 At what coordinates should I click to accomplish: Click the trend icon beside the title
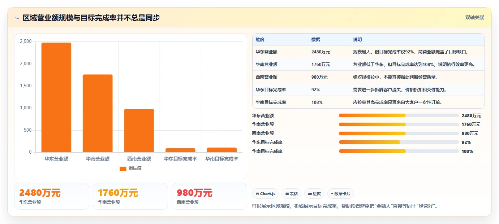(17, 18)
